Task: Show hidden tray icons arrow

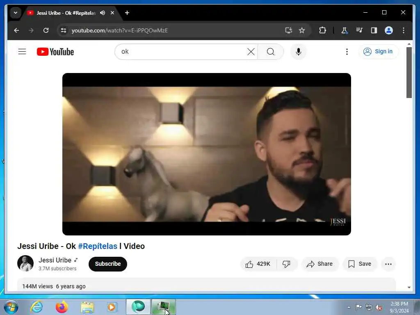Action: point(349,307)
